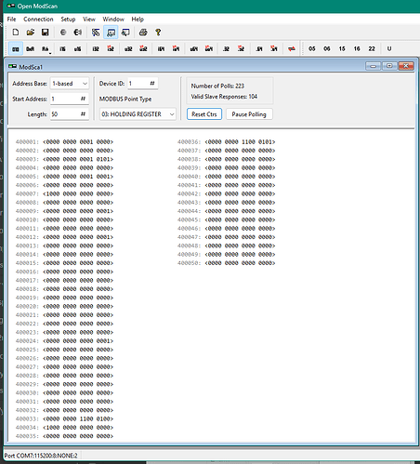The image size is (420, 464).
Task: Open the Setup menu
Action: [x=68, y=20]
